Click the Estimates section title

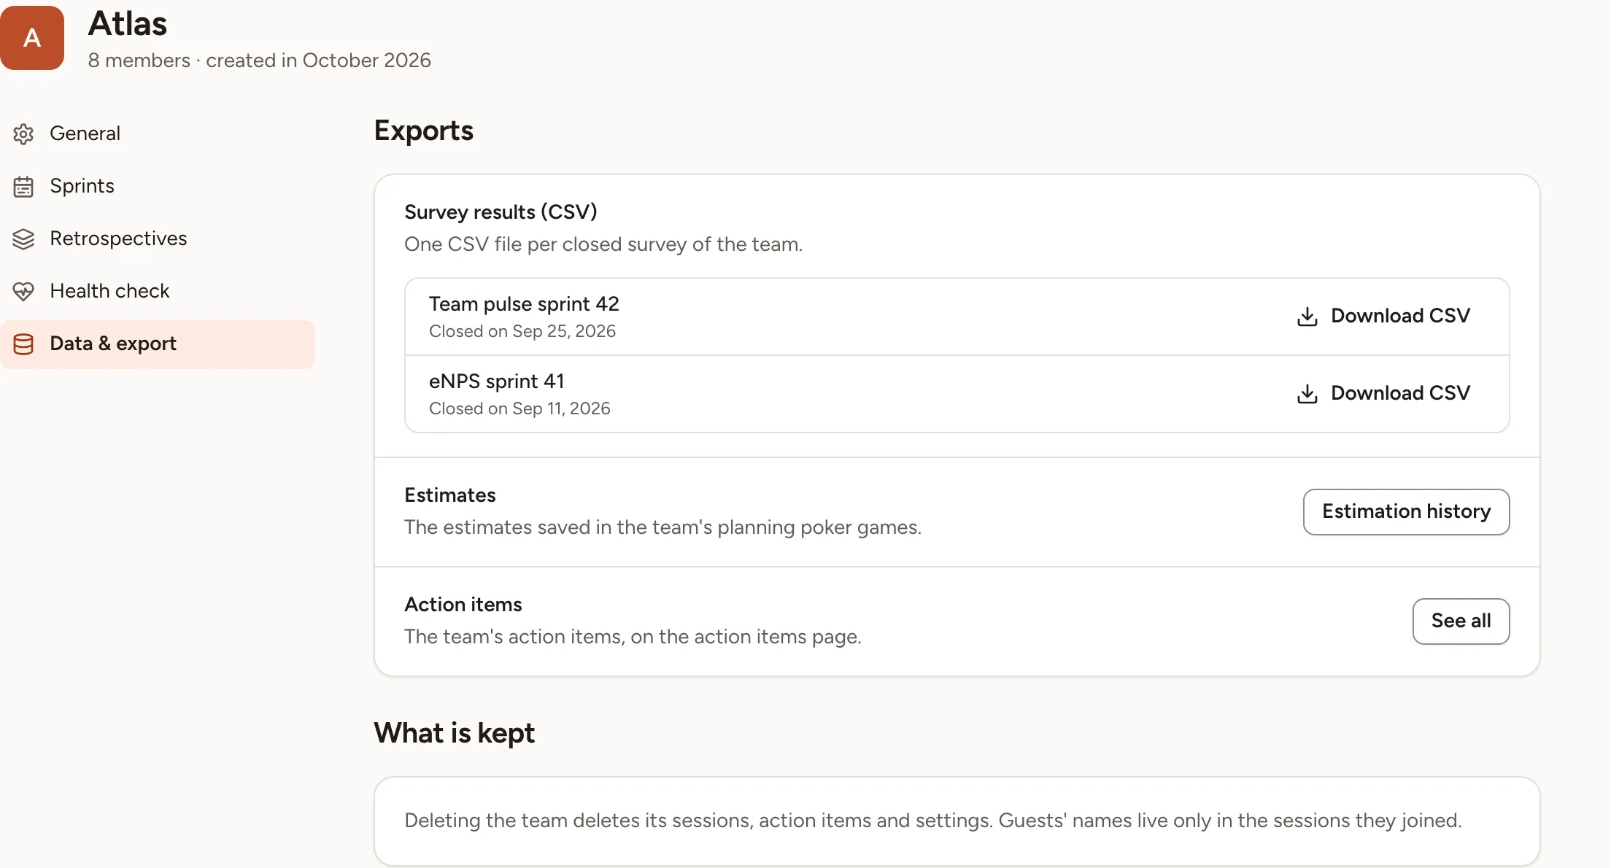[450, 495]
